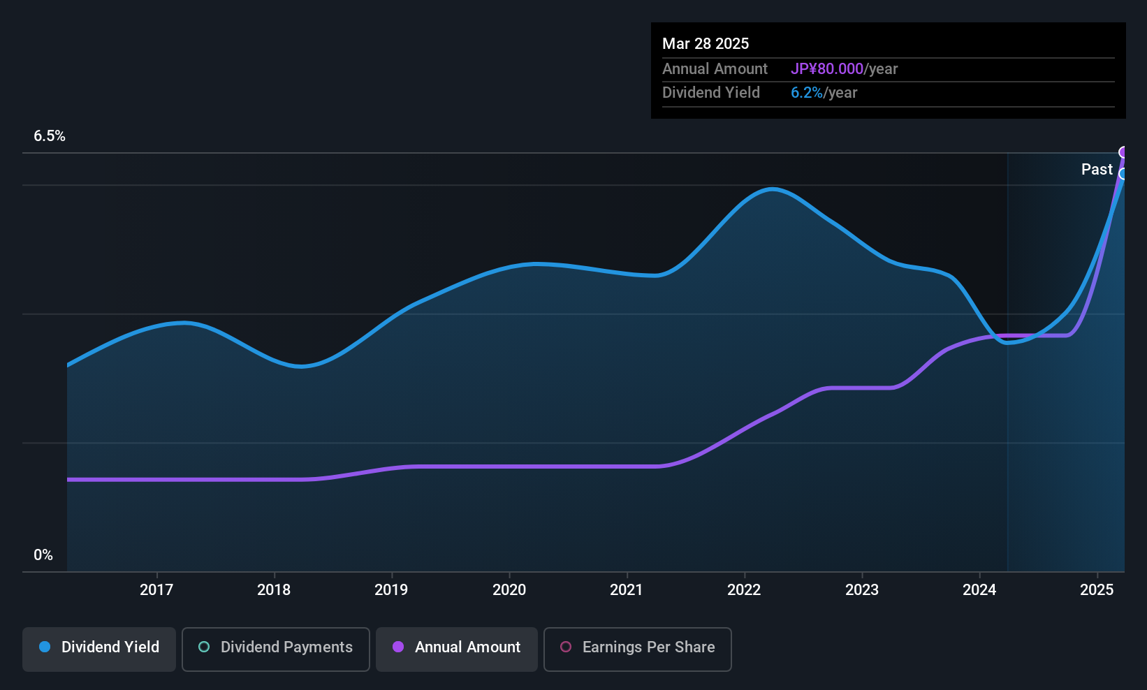The height and width of the screenshot is (690, 1147).
Task: Show the Earnings Per Share series
Action: 637,648
